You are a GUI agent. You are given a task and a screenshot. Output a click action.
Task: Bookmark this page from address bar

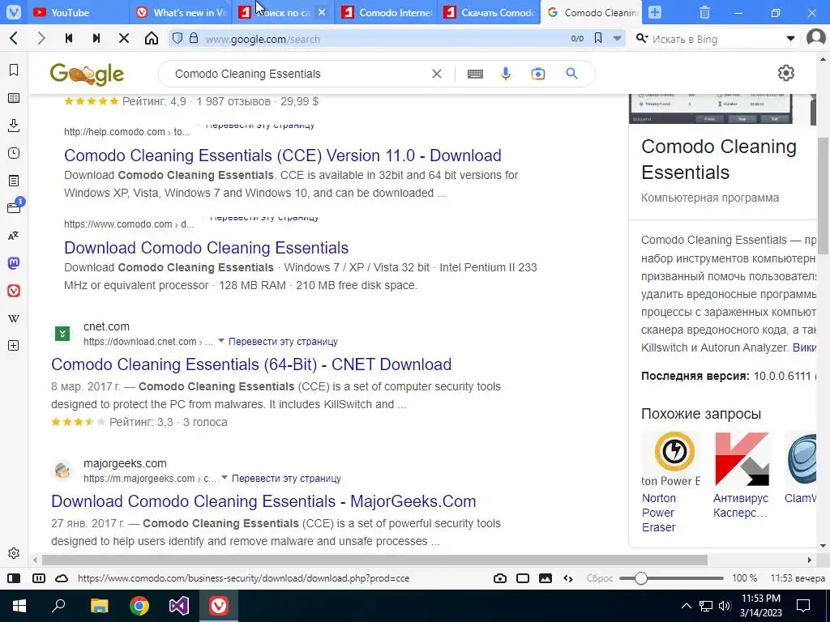pyautogui.click(x=598, y=38)
